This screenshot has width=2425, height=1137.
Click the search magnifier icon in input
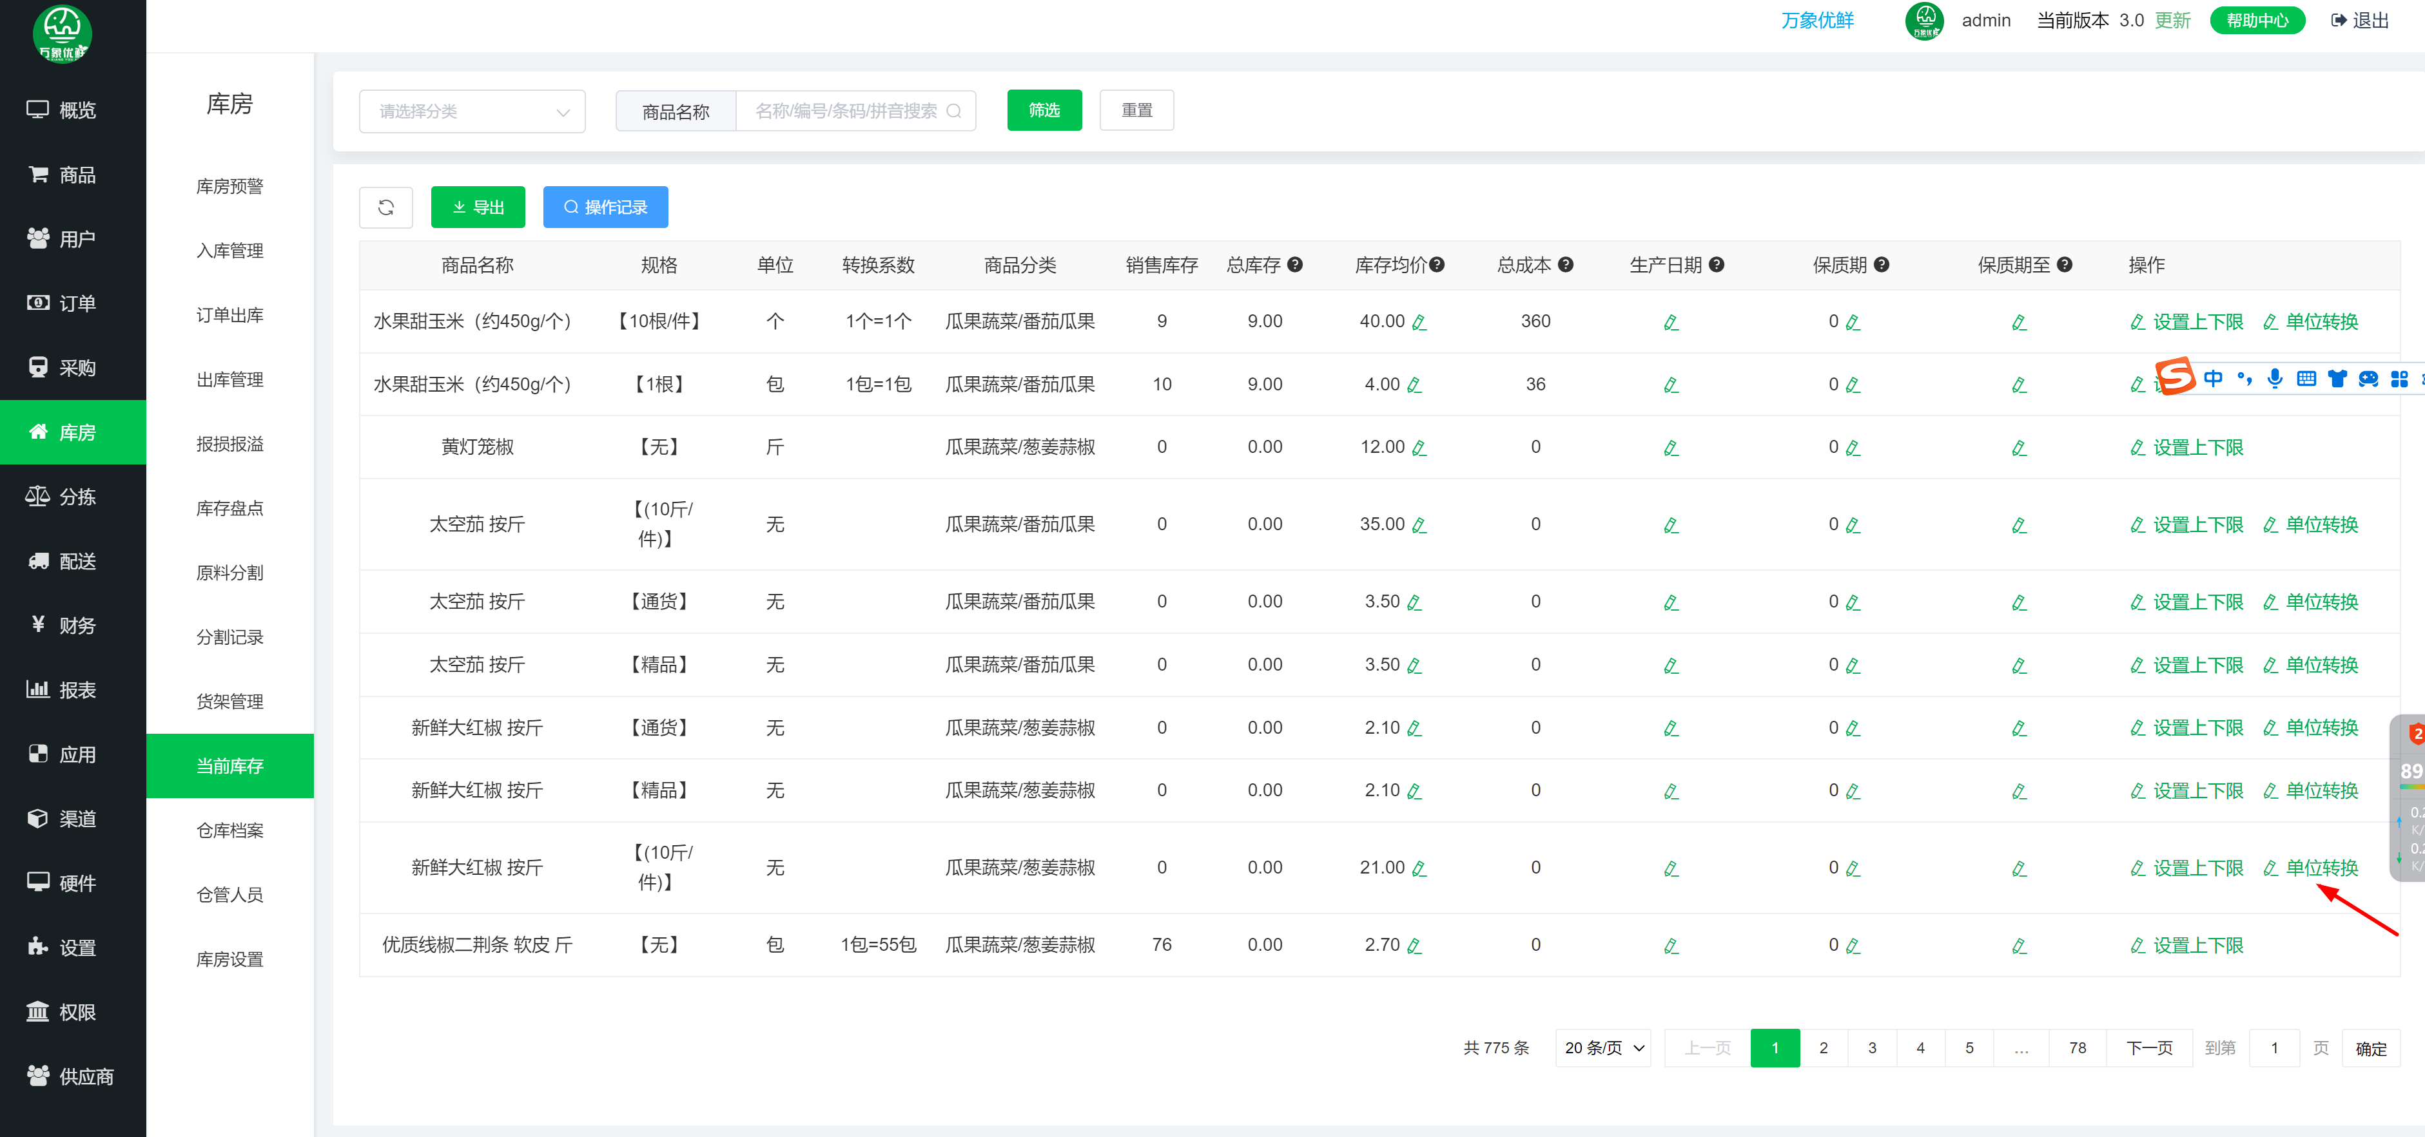[x=953, y=111]
